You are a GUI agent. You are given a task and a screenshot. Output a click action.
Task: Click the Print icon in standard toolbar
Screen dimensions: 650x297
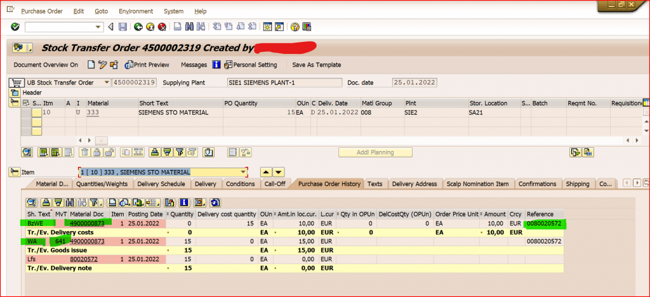point(178,27)
